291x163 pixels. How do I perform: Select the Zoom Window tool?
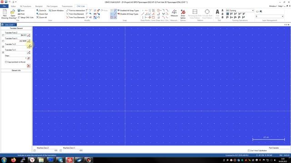[x=56, y=10]
